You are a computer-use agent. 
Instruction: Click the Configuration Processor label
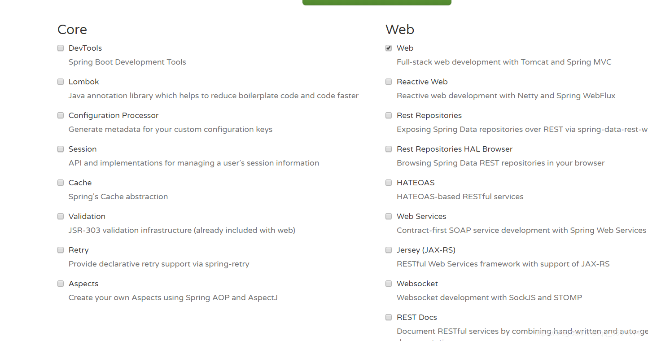pyautogui.click(x=114, y=115)
